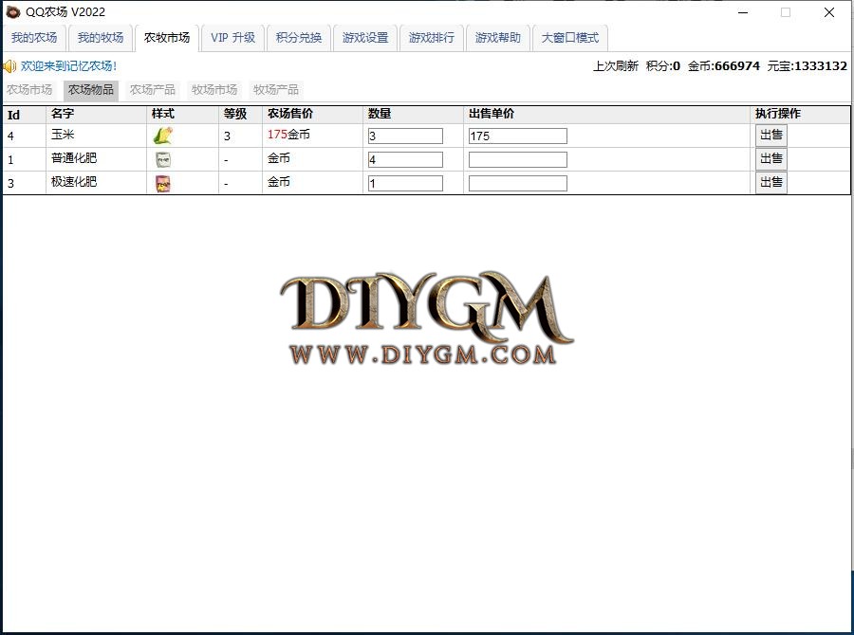Click the 积分:0 value

pos(663,66)
